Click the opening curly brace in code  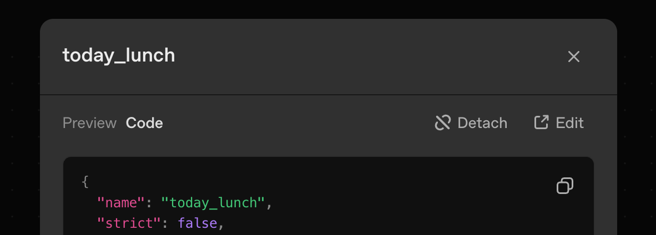[85, 182]
